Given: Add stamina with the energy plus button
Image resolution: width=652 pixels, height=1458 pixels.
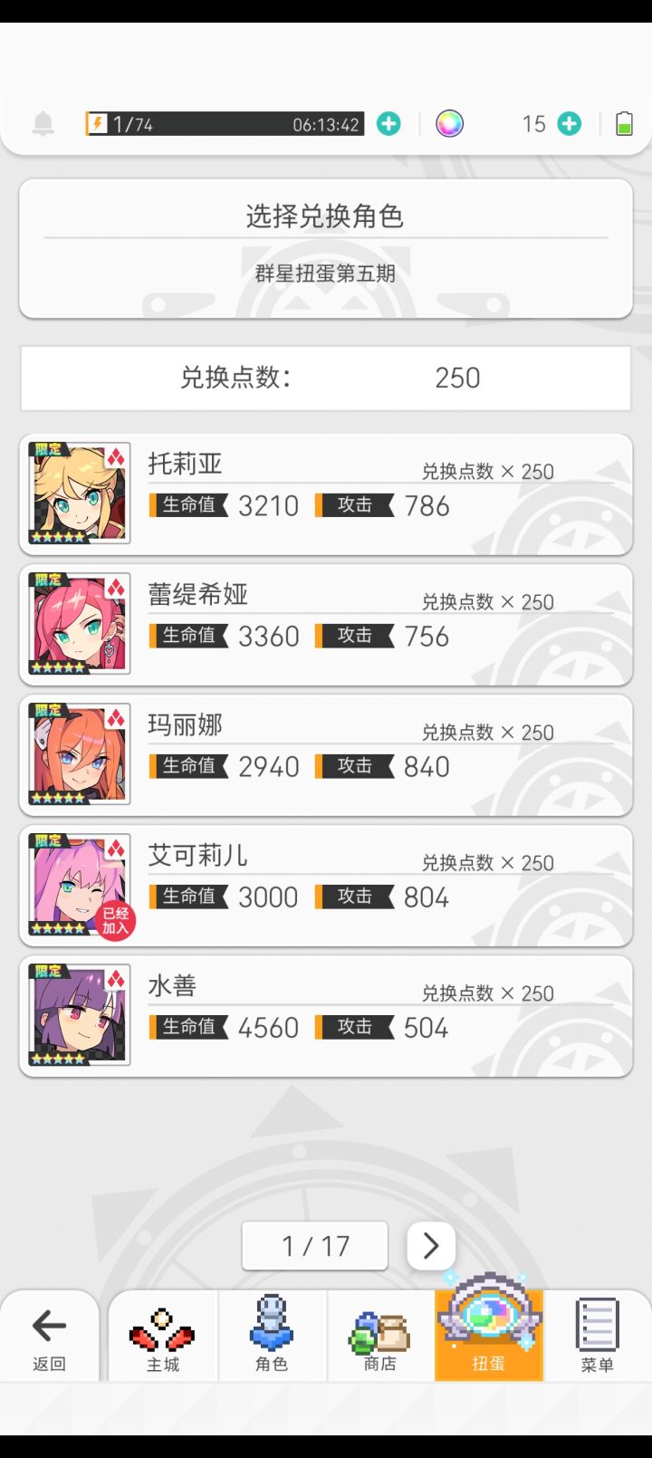Looking at the screenshot, I should click(x=388, y=124).
